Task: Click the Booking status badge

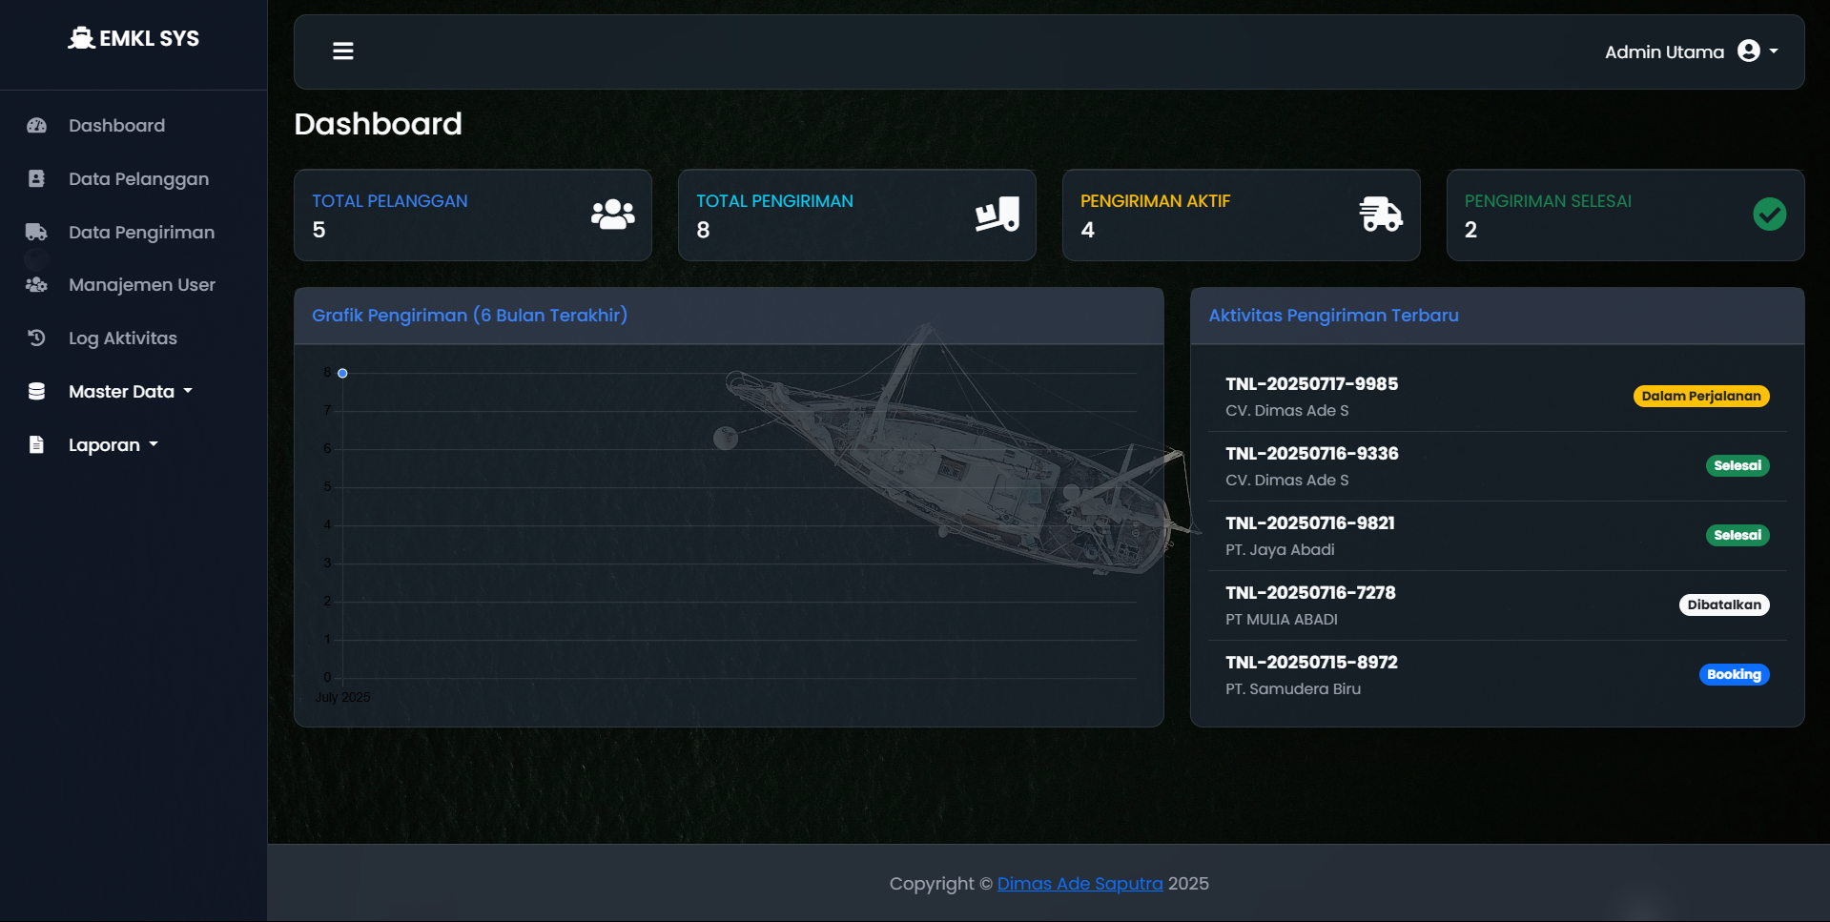Action: coord(1734,674)
